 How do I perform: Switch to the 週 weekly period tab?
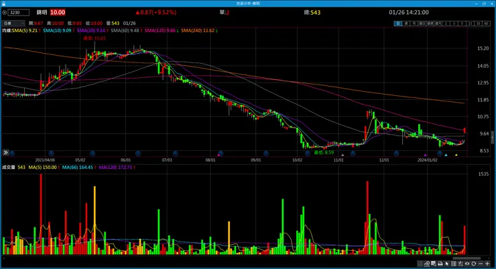click(406, 23)
